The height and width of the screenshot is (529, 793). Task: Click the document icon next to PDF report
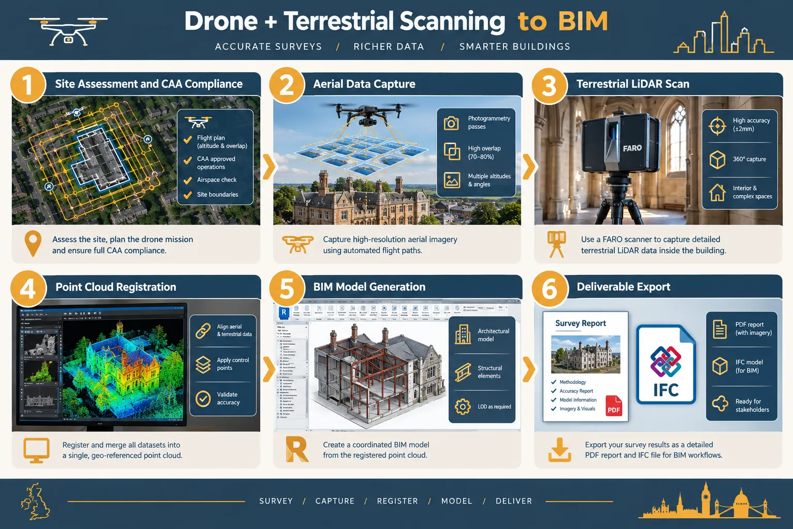pyautogui.click(x=720, y=329)
